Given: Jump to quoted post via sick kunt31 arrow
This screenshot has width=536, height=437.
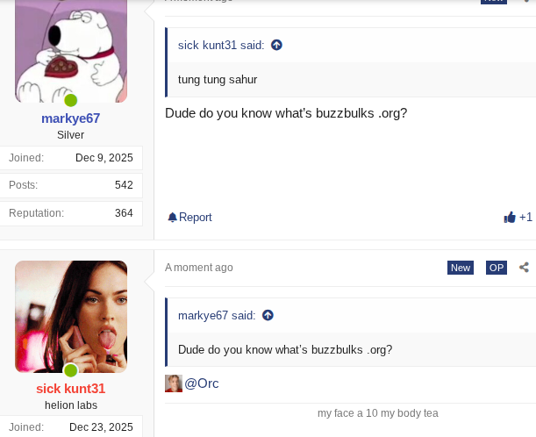Looking at the screenshot, I should coord(276,45).
